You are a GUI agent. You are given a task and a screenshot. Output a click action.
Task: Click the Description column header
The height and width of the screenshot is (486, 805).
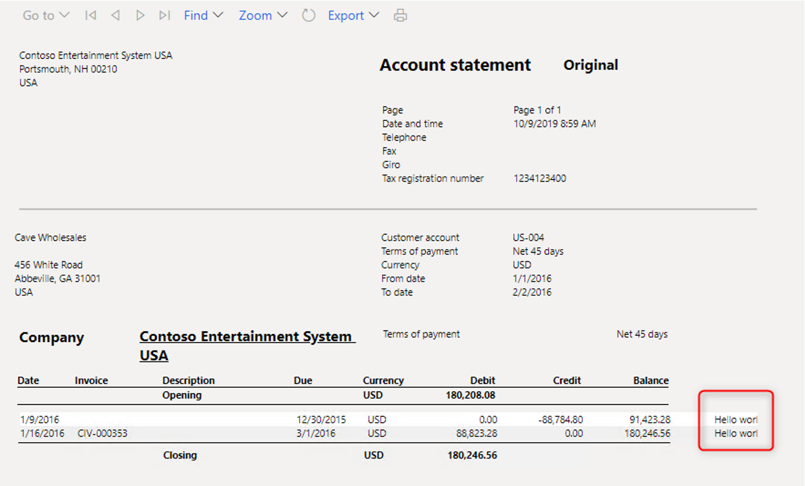click(x=188, y=380)
